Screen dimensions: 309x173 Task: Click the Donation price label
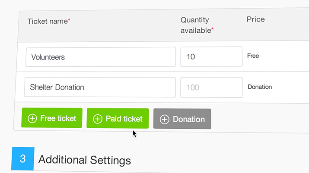(260, 87)
